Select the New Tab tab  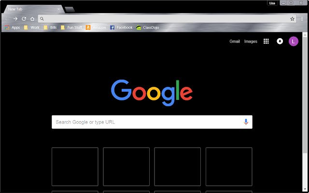pos(33,9)
